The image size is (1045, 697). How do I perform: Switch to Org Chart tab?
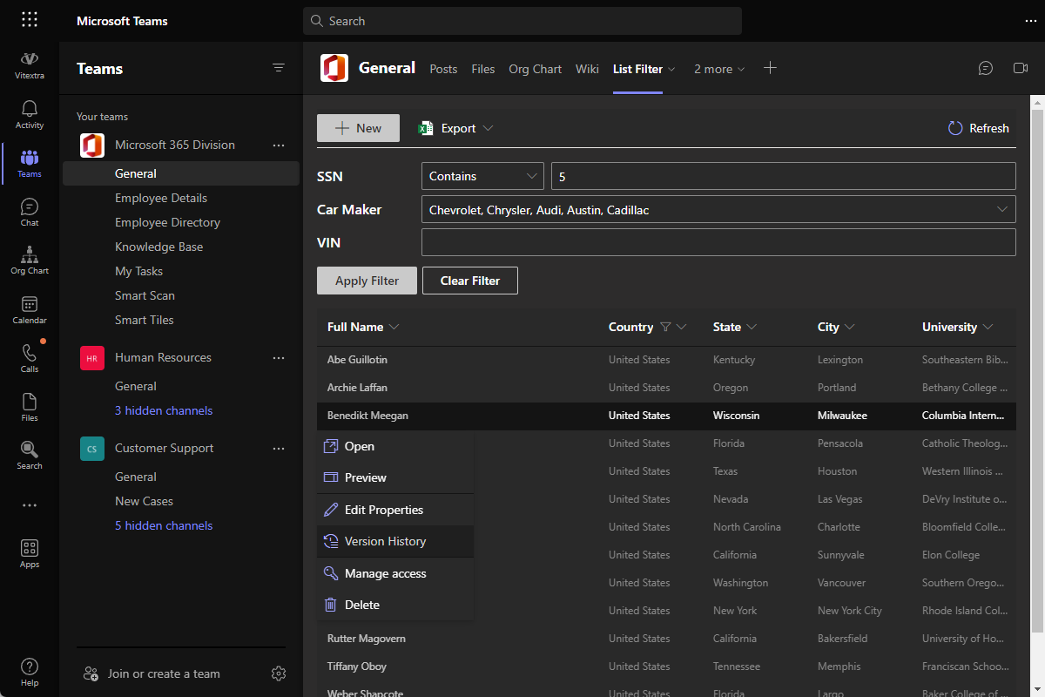536,69
